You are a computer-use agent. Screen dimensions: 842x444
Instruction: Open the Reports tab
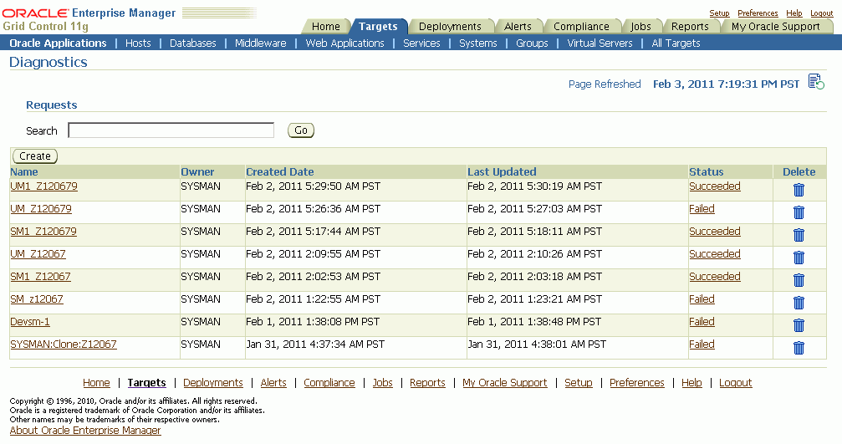click(x=690, y=26)
